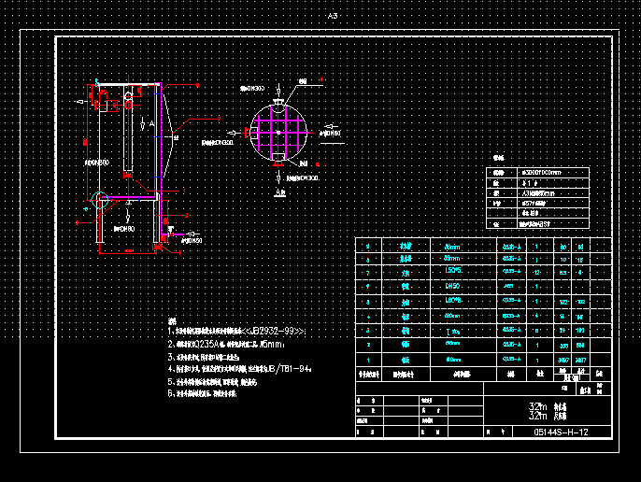Viewport: 641px width, 482px height.
Task: Click the blue curved outline beside the tank
Action: pos(171,136)
